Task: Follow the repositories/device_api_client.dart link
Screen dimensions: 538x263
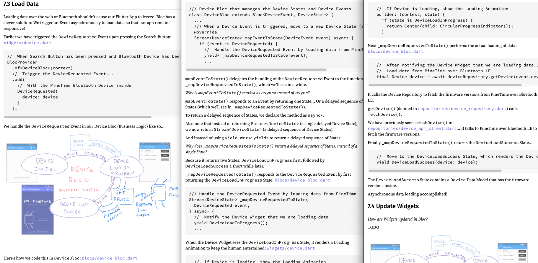Action: pyautogui.click(x=412, y=128)
